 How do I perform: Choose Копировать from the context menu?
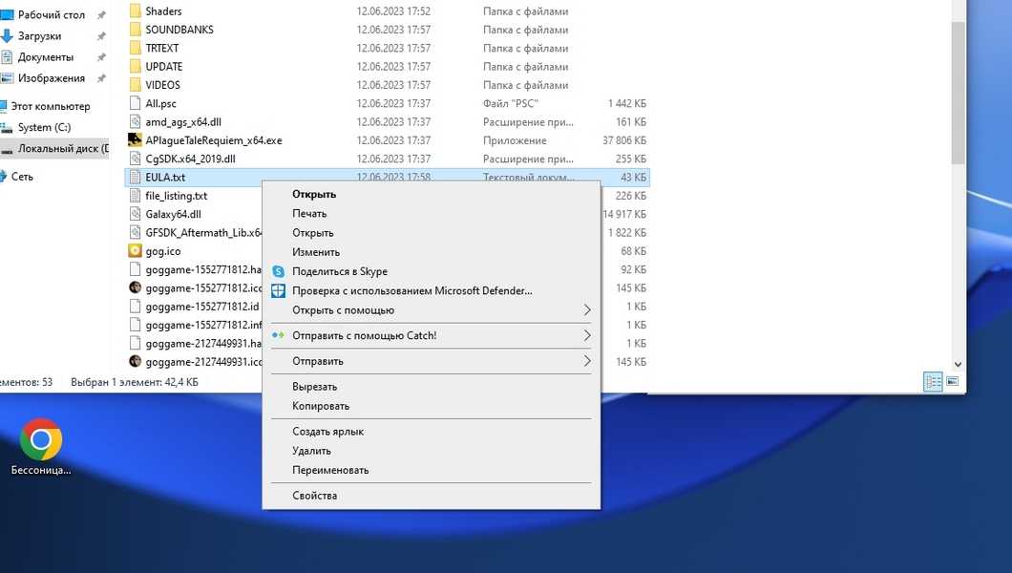pyautogui.click(x=320, y=406)
